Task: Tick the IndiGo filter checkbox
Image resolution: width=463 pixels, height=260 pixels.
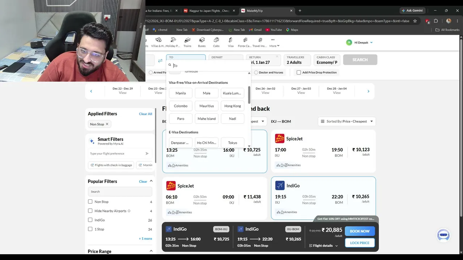Action: 90,220
